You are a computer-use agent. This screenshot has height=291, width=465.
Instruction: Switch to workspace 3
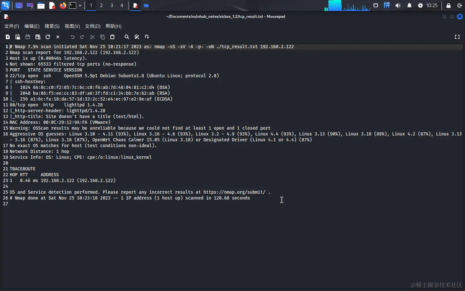[112, 5]
